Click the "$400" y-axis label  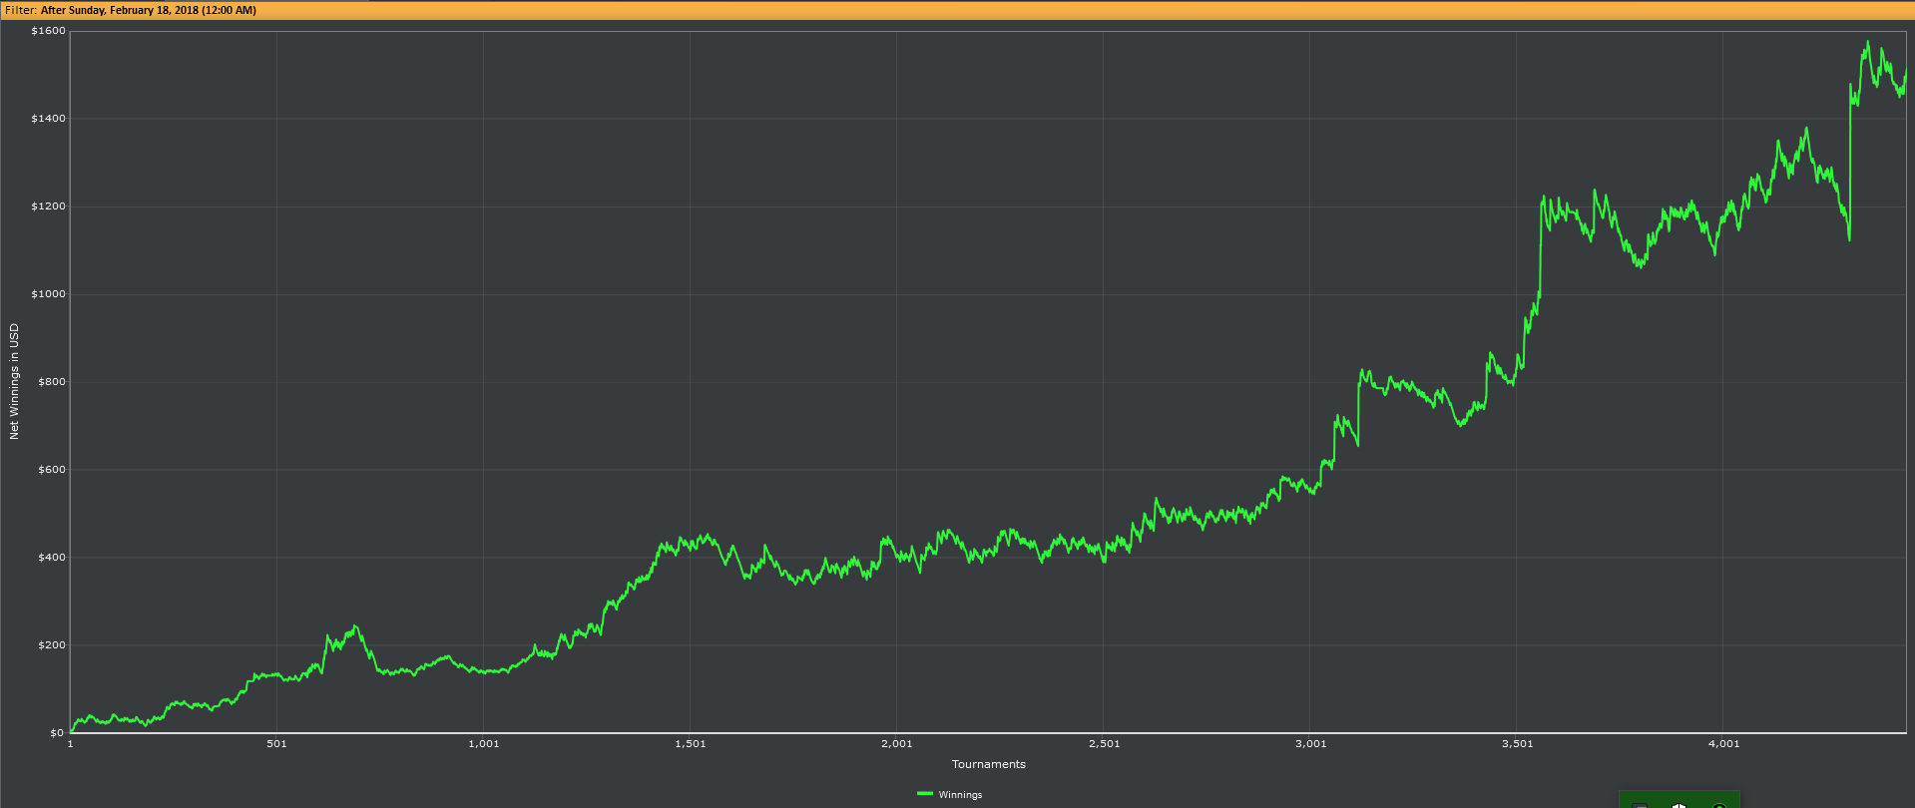[x=51, y=558]
